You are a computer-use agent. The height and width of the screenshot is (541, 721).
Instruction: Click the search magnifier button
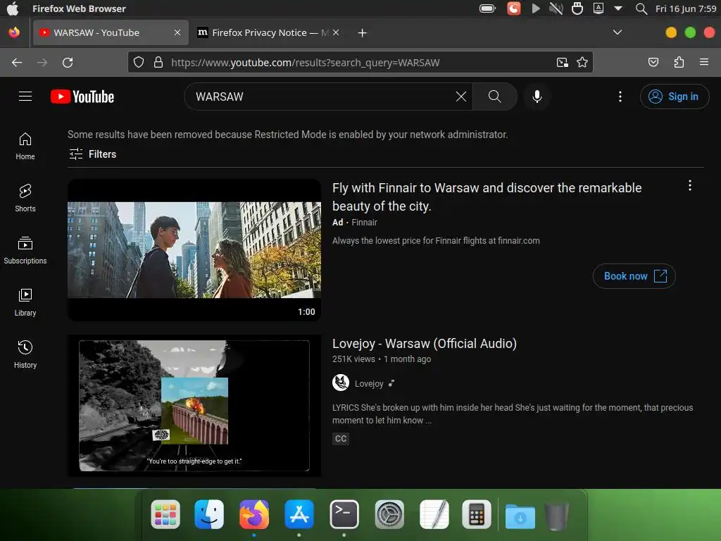pos(494,96)
